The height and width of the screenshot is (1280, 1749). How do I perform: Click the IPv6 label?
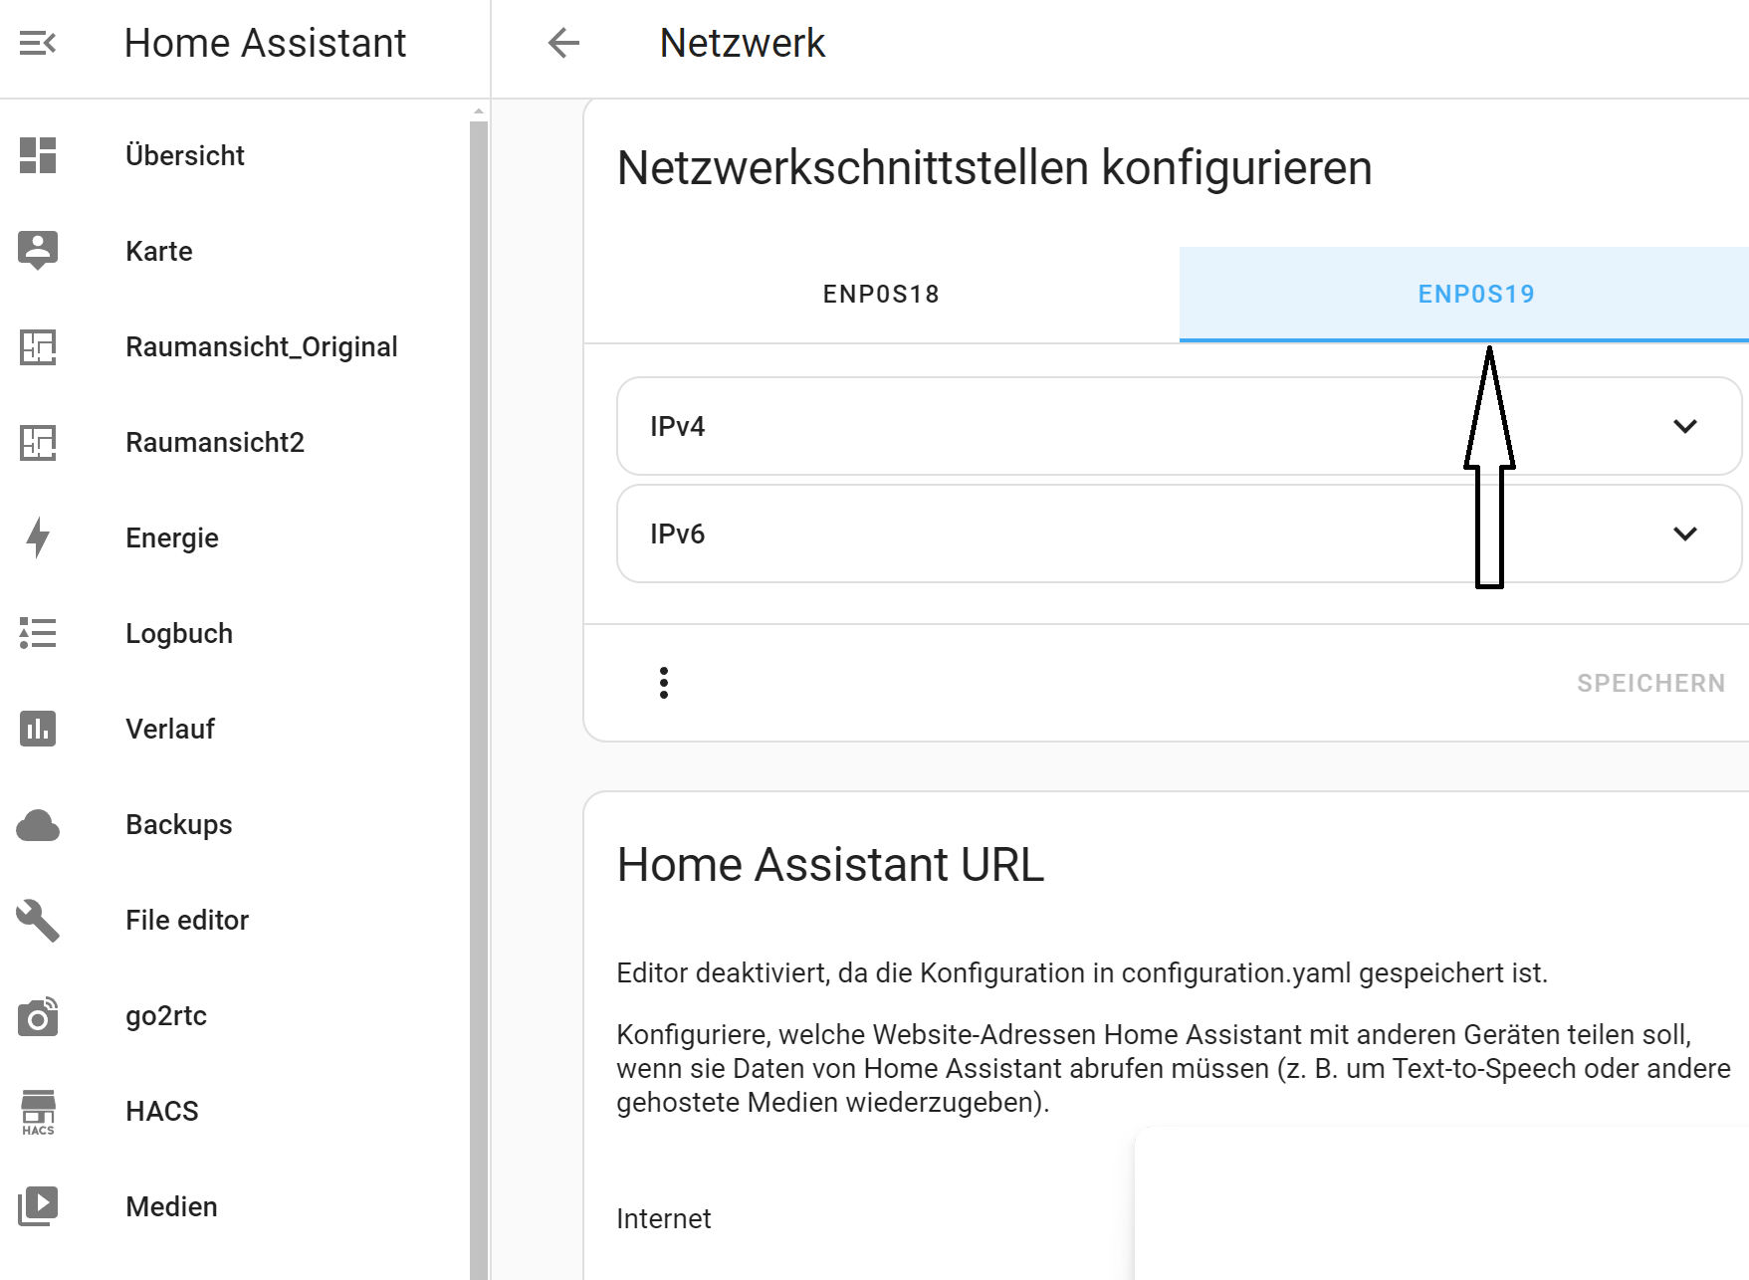tap(677, 533)
